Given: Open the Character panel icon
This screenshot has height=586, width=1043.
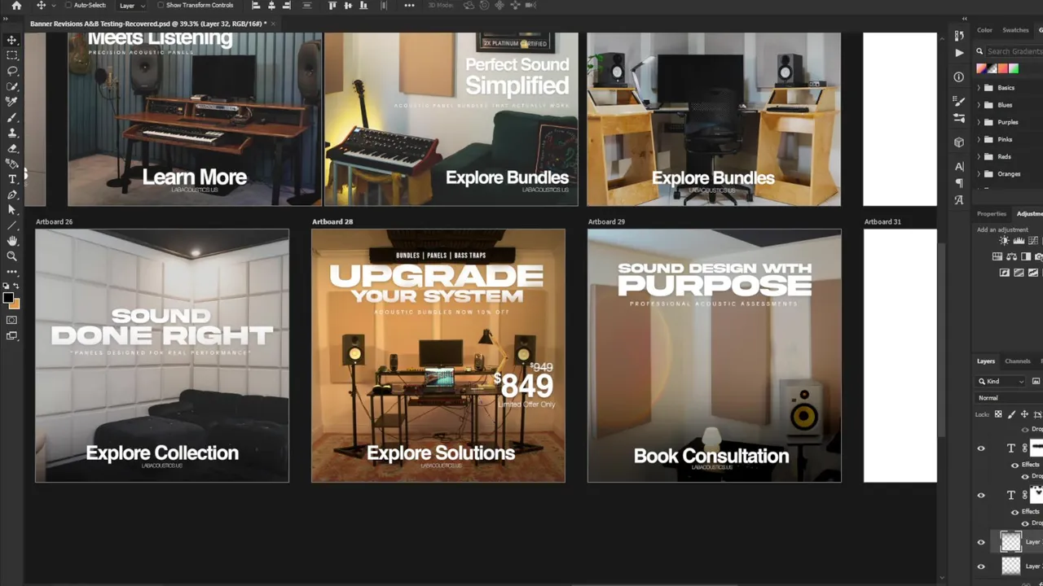Looking at the screenshot, I should click(959, 167).
